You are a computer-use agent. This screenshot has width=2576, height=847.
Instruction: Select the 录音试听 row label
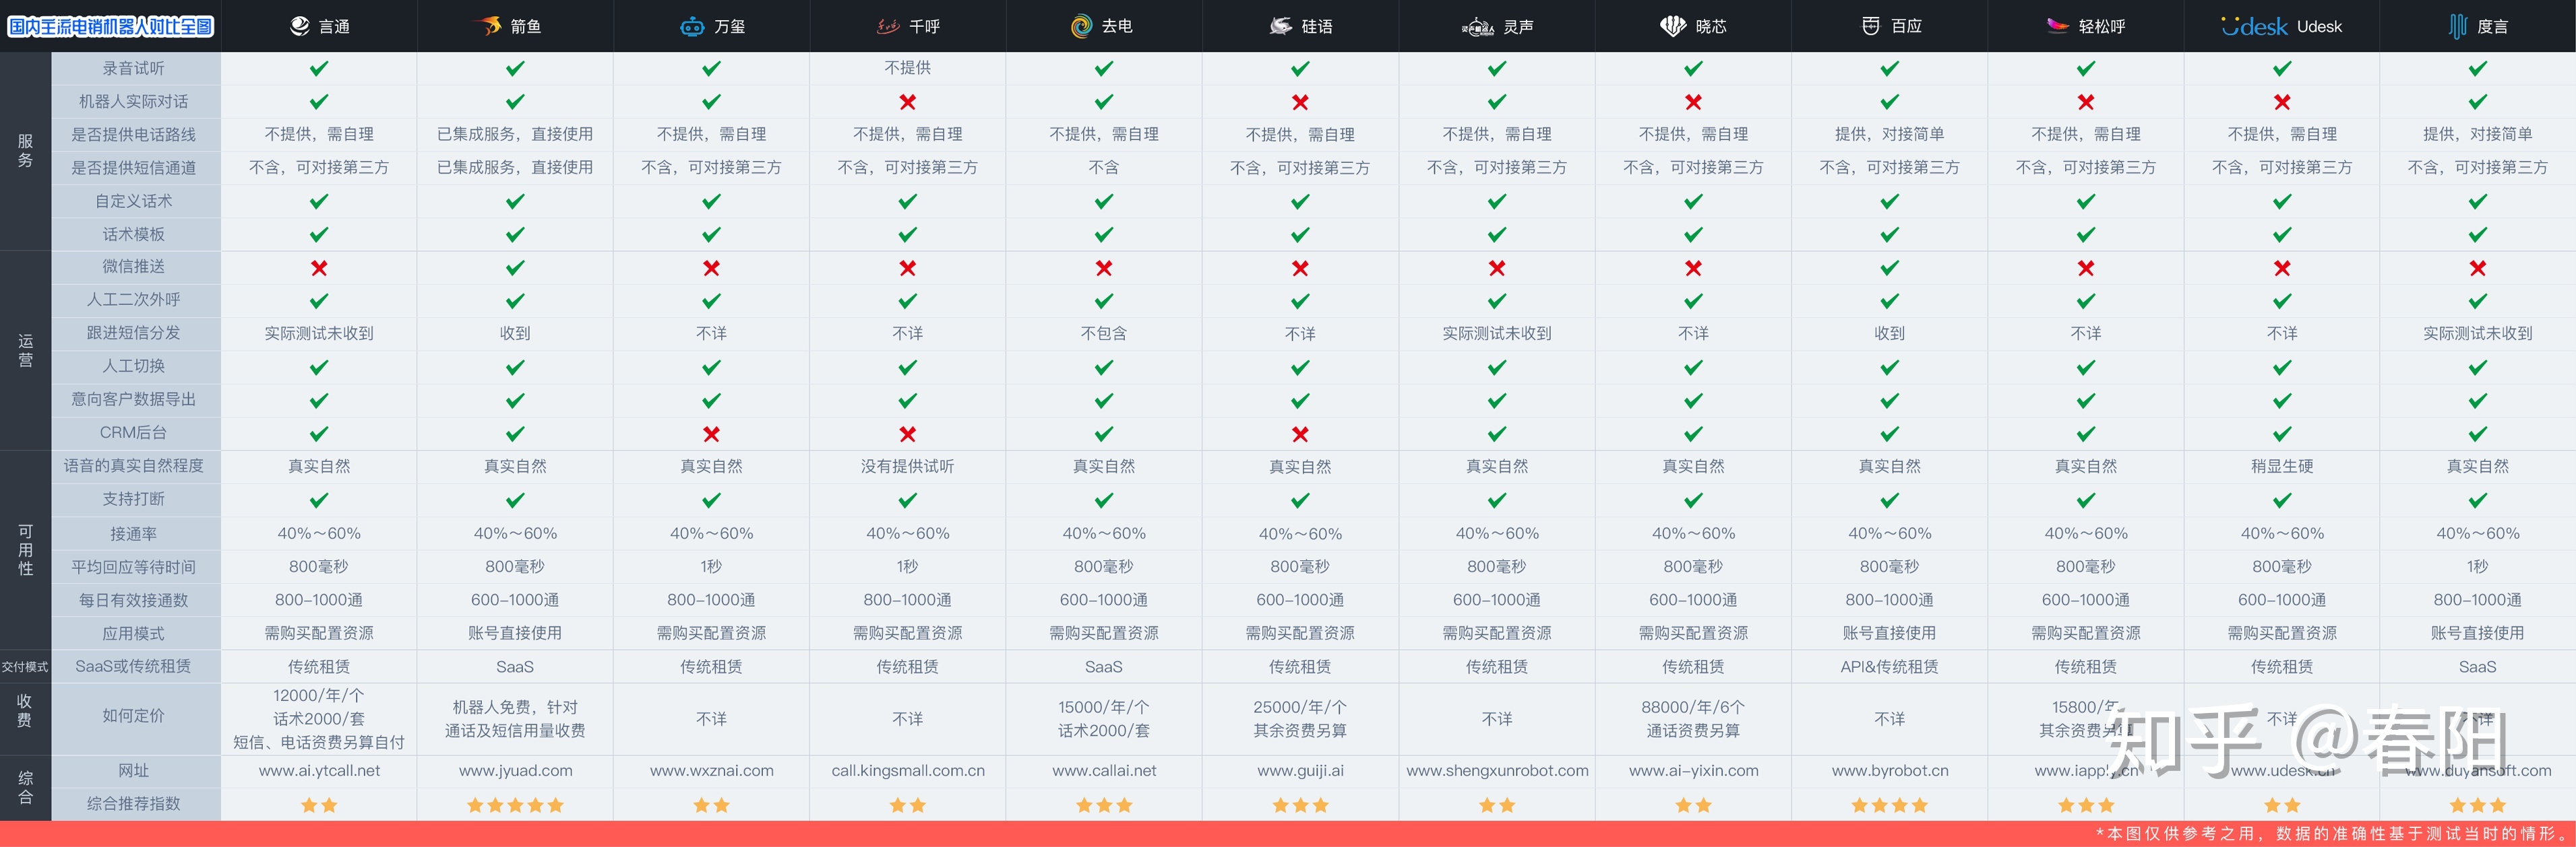click(134, 69)
